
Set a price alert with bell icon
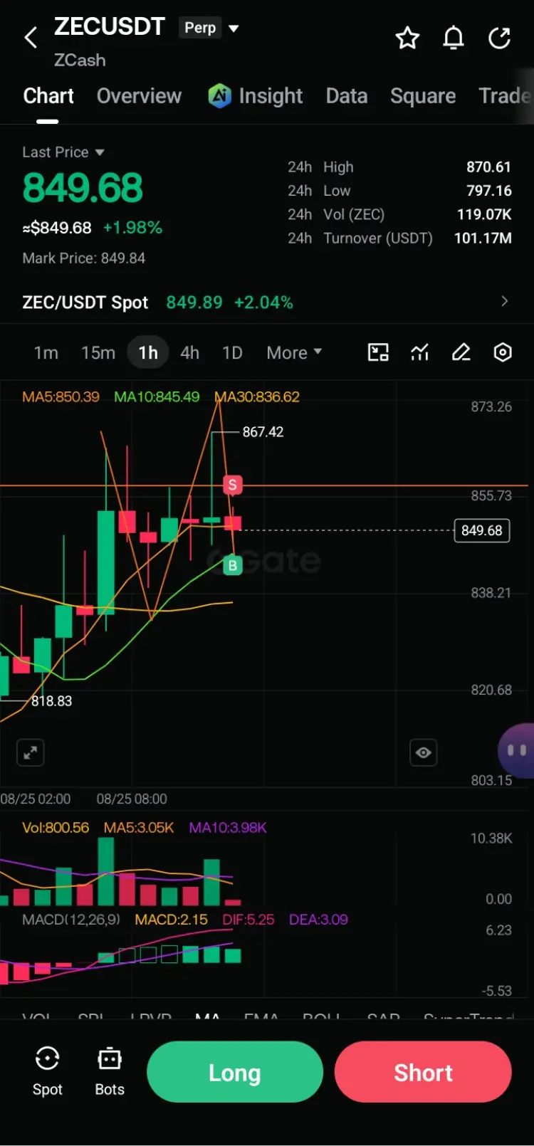454,38
